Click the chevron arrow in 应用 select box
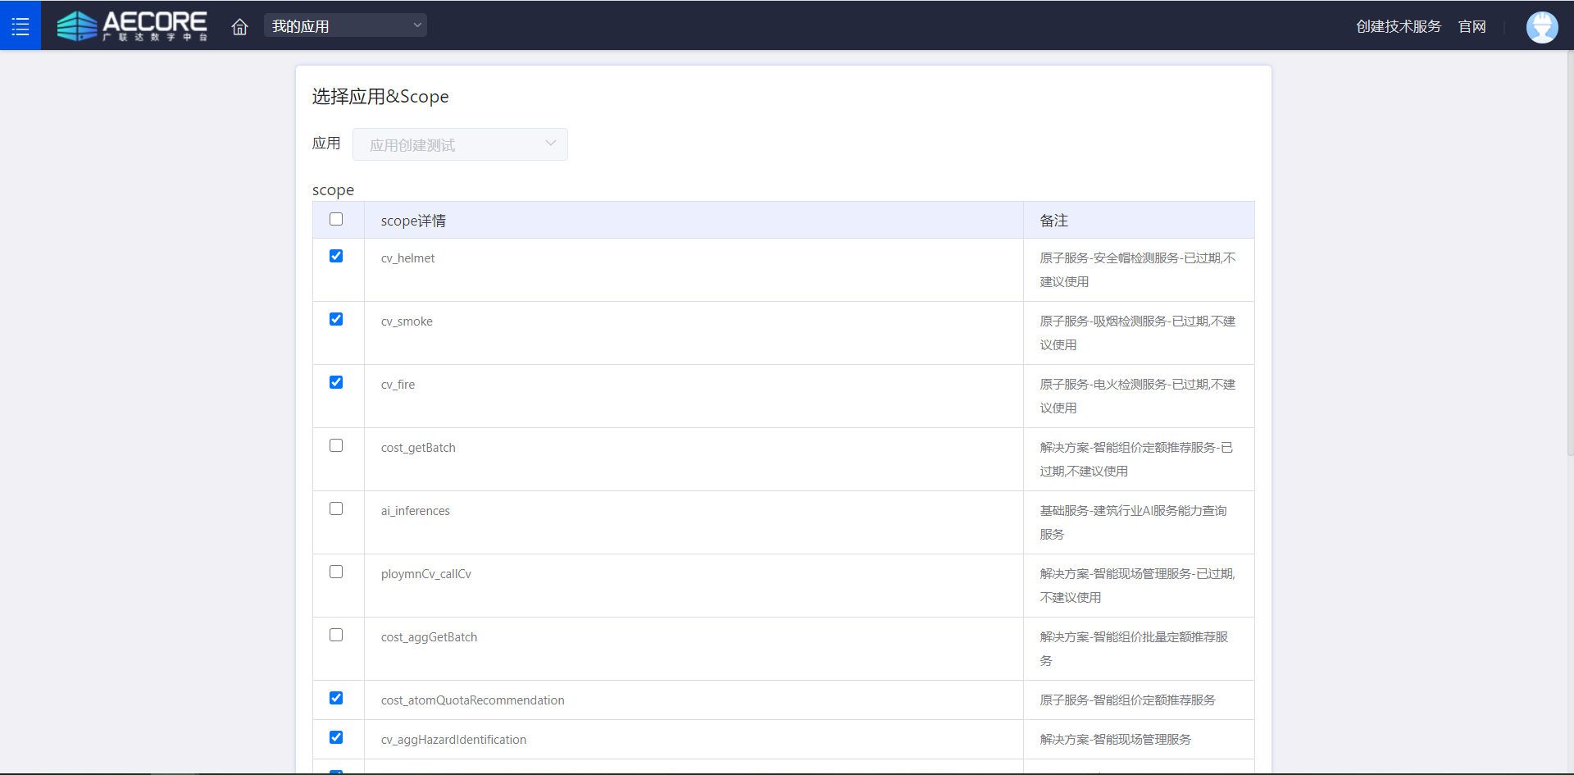This screenshot has height=775, width=1574. point(551,144)
